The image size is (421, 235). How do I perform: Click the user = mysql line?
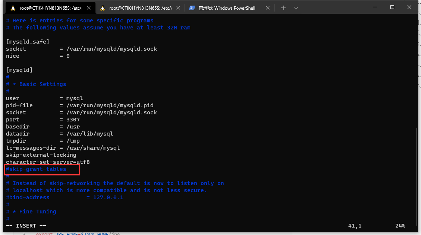point(44,98)
